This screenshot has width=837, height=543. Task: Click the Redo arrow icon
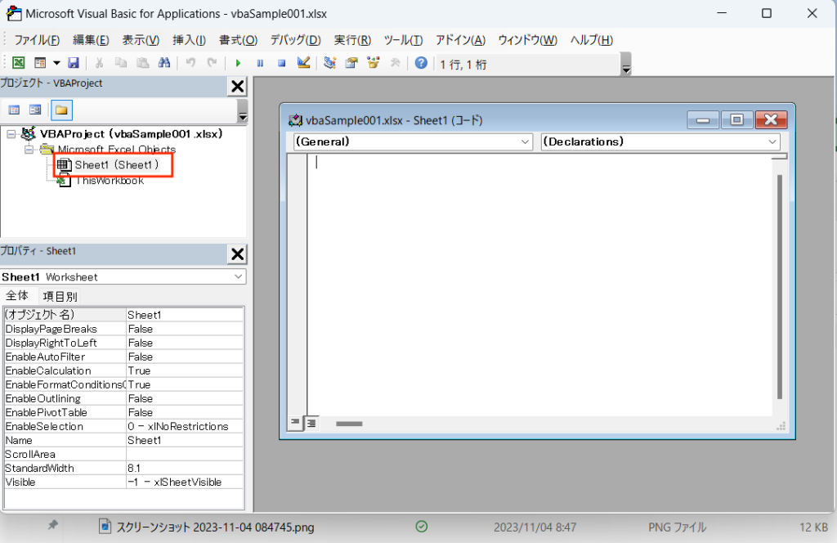coord(212,63)
